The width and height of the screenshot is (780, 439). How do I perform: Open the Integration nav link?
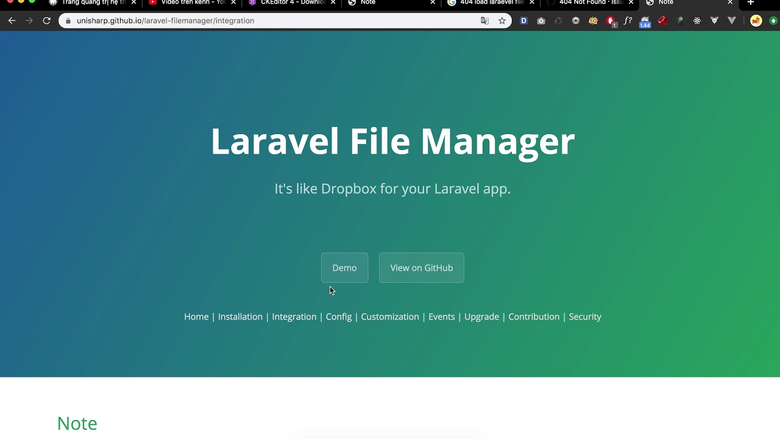[294, 316]
